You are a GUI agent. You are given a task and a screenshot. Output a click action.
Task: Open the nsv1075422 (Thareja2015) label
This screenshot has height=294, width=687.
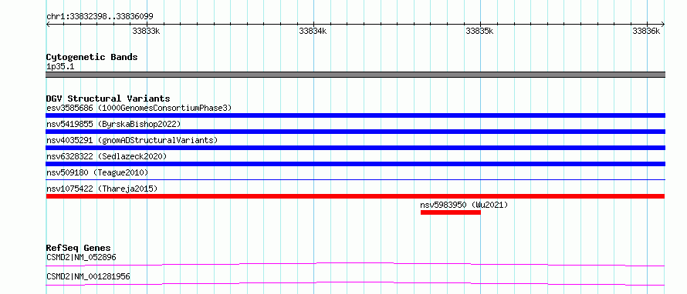102,189
